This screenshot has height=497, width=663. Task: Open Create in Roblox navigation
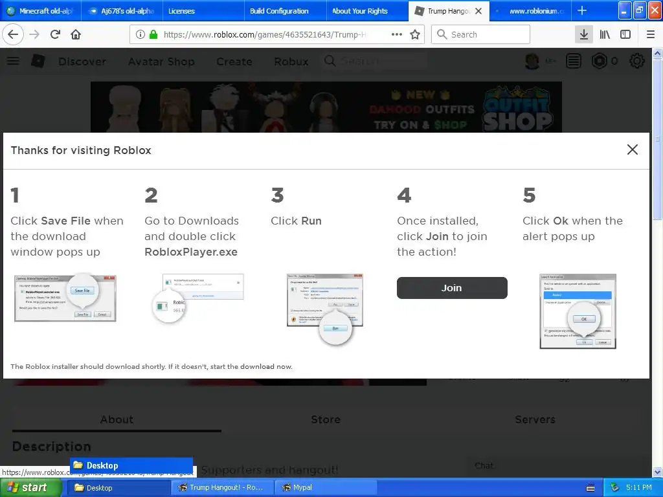[x=234, y=61]
